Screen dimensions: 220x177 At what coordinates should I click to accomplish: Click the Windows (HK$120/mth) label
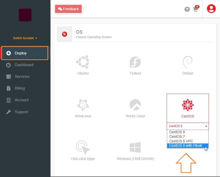pos(135,159)
